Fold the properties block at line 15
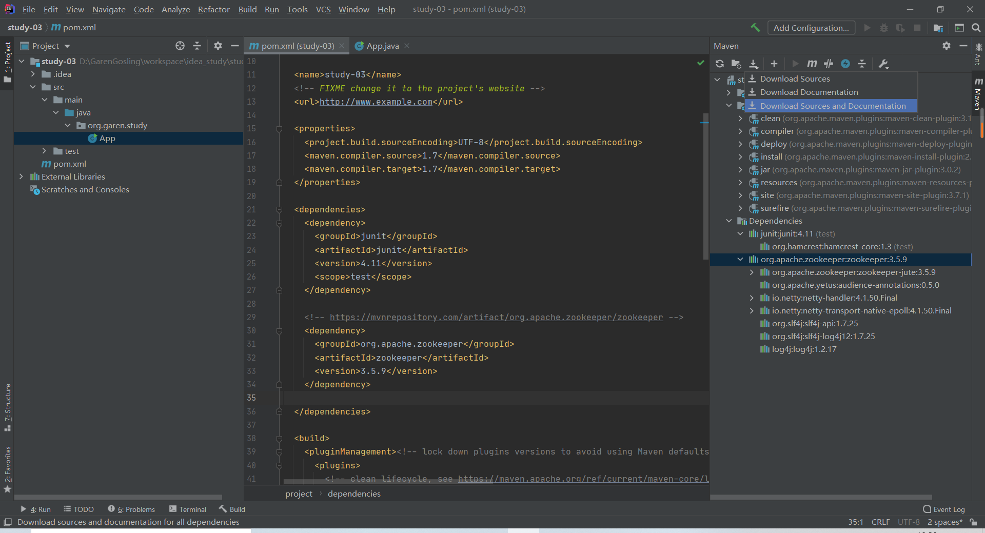The width and height of the screenshot is (985, 533). 279,129
